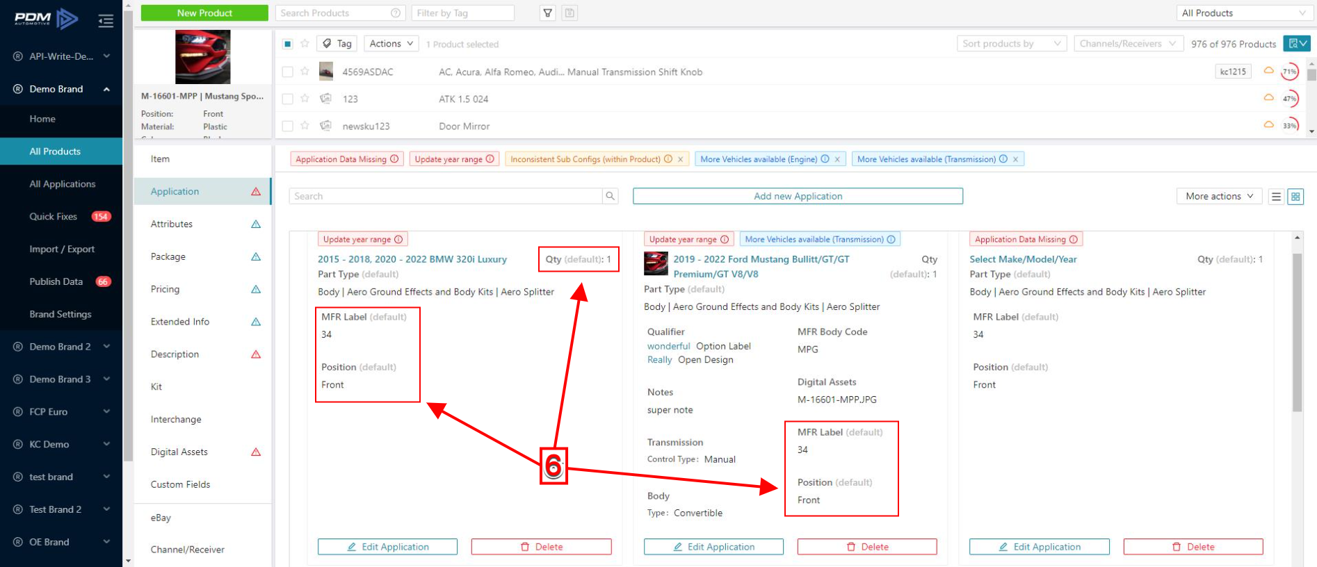1317x567 pixels.
Task: Click the red warning triangle beside Digital Assets
Action: (256, 452)
